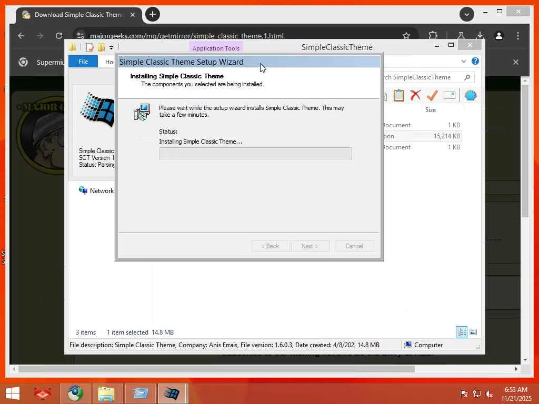539x404 pixels.
Task: Open File Explorer from taskbar
Action: 106,393
